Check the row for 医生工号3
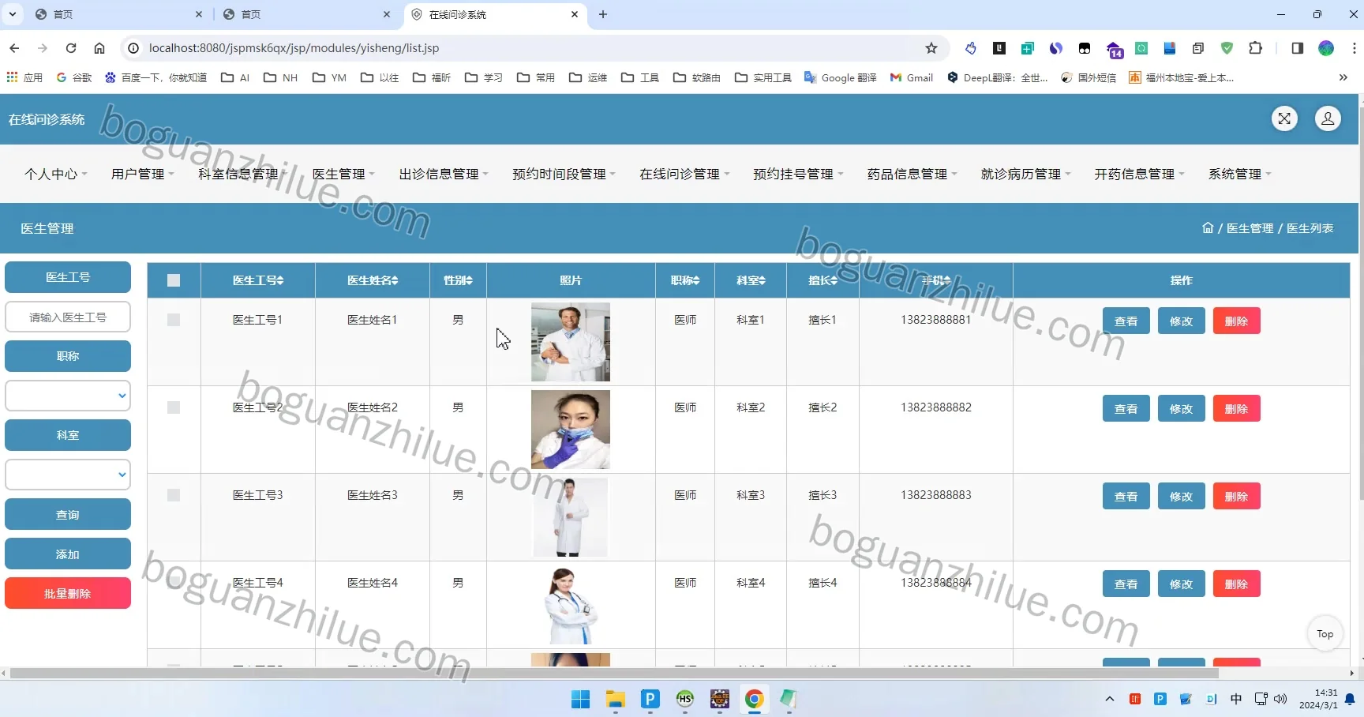The image size is (1364, 717). click(174, 495)
